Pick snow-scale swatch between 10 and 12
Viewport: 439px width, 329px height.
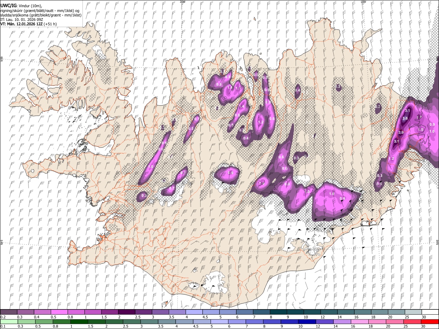click(x=312, y=312)
